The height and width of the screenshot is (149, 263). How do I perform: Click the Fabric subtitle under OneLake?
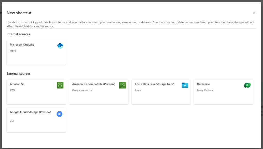(13, 51)
